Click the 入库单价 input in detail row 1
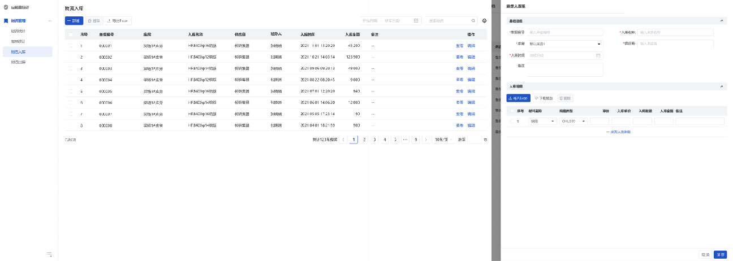This screenshot has height=261, width=733. (622, 121)
